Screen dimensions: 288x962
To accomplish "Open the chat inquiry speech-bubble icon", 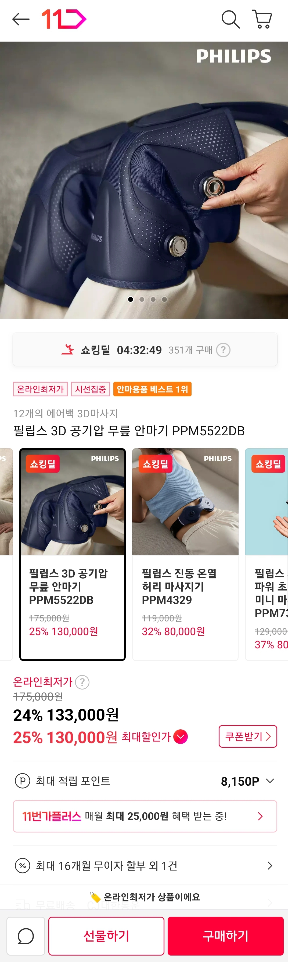I will (x=26, y=936).
